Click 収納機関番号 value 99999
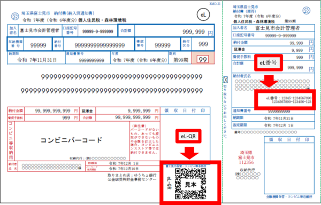Screen dimensions: 321x205 pos(38,45)
